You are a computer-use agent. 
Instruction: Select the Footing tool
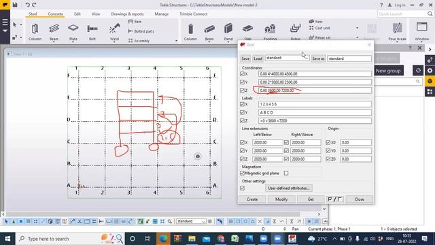270,31
